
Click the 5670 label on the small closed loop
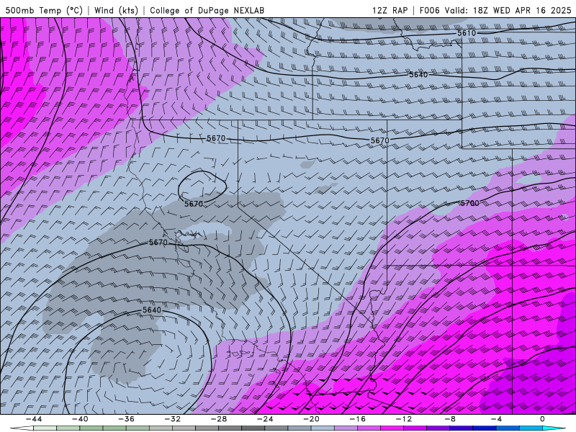click(x=194, y=204)
